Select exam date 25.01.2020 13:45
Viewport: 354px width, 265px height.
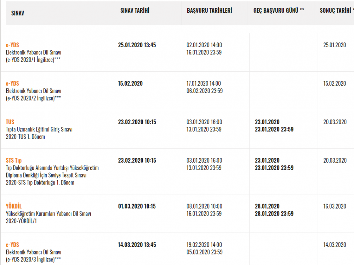pos(137,45)
